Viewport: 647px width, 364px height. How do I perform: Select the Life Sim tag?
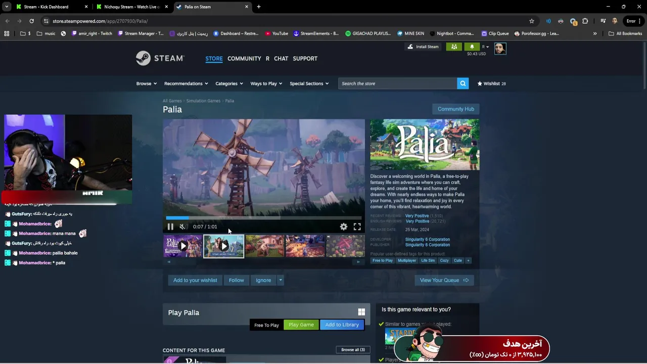coord(428,260)
